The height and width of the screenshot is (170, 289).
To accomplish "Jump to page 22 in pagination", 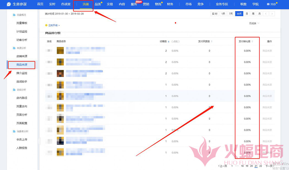I will (x=261, y=166).
